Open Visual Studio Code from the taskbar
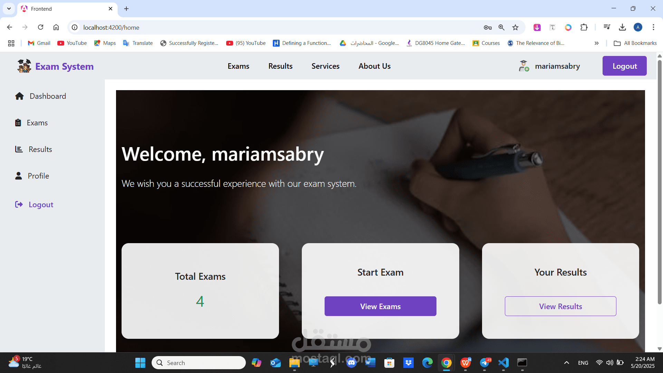The height and width of the screenshot is (373, 663). click(x=503, y=363)
